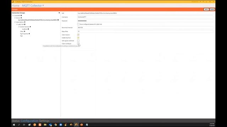Open the Windows Start menu
The image size is (227, 127).
coord(14,125)
